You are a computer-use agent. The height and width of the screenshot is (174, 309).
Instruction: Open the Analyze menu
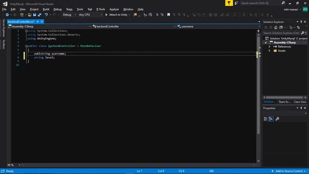point(114,9)
